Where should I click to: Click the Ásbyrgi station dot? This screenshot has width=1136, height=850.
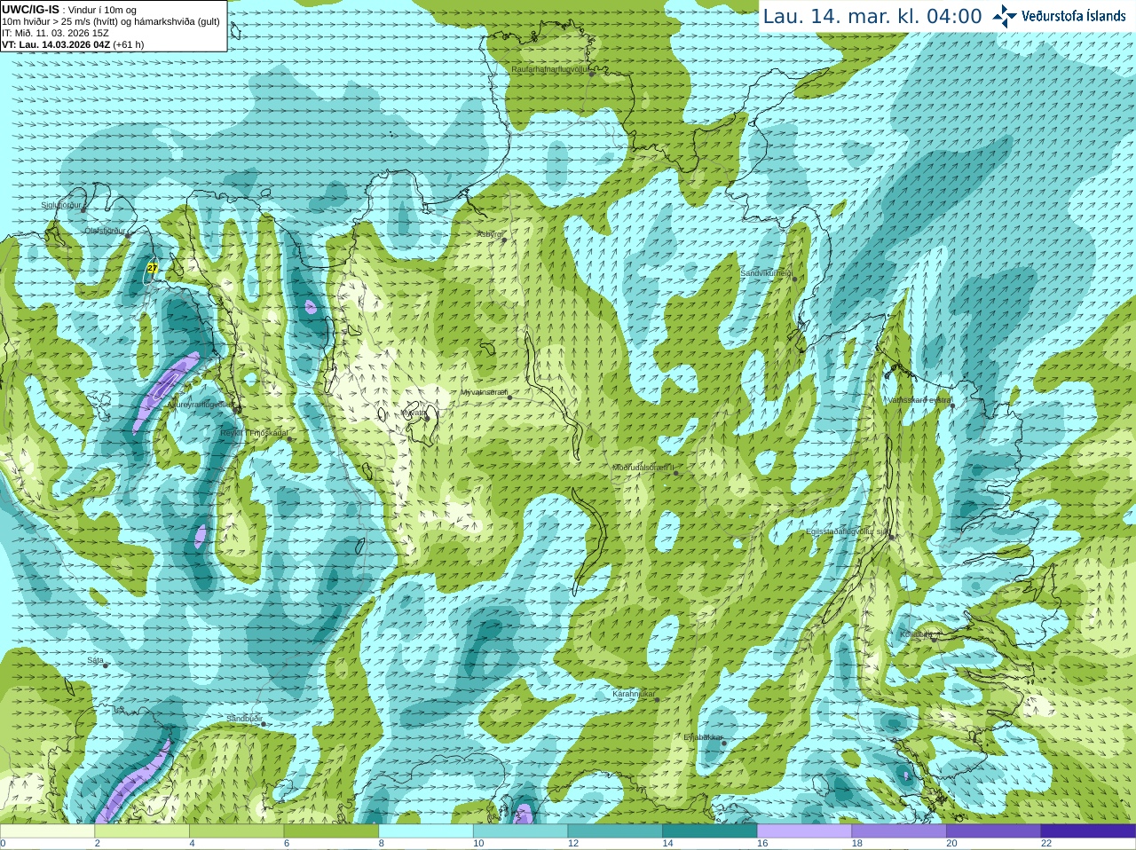tap(504, 240)
